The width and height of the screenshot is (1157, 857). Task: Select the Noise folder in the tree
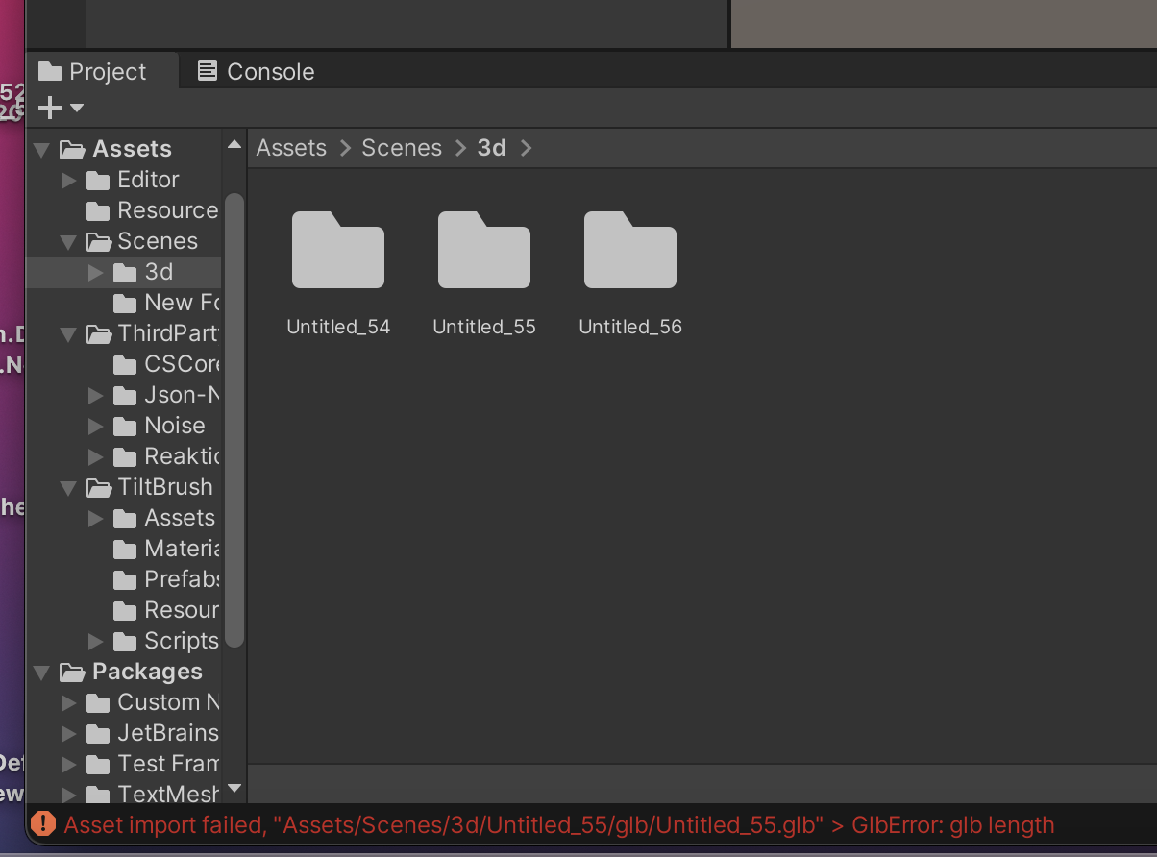click(x=175, y=426)
